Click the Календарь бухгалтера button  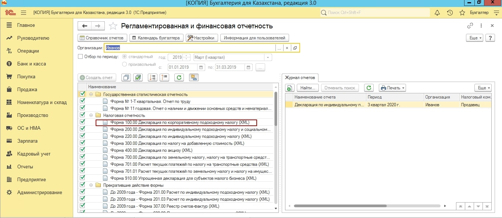[156, 38]
